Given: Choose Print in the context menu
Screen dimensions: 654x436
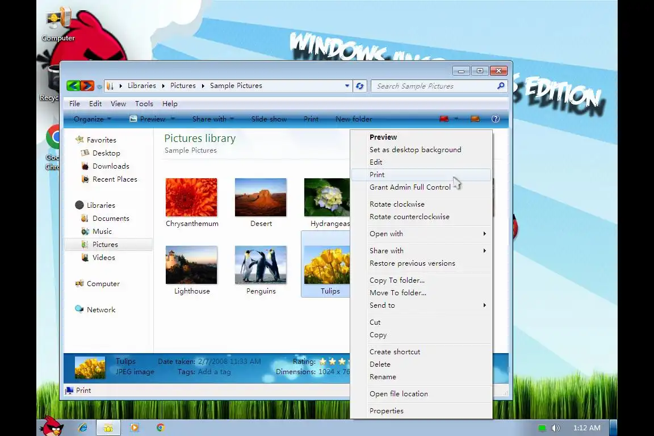Looking at the screenshot, I should (x=421, y=175).
